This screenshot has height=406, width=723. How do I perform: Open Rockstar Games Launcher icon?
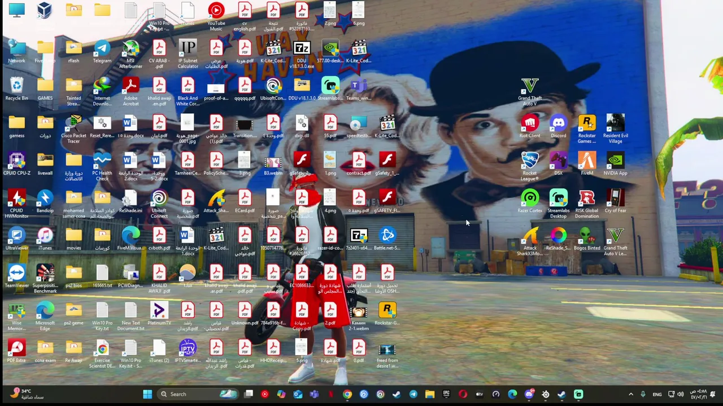(x=586, y=130)
